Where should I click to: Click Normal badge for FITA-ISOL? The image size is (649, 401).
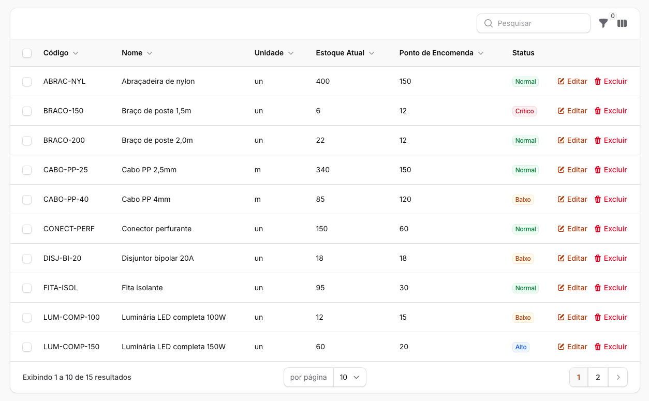pyautogui.click(x=525, y=288)
